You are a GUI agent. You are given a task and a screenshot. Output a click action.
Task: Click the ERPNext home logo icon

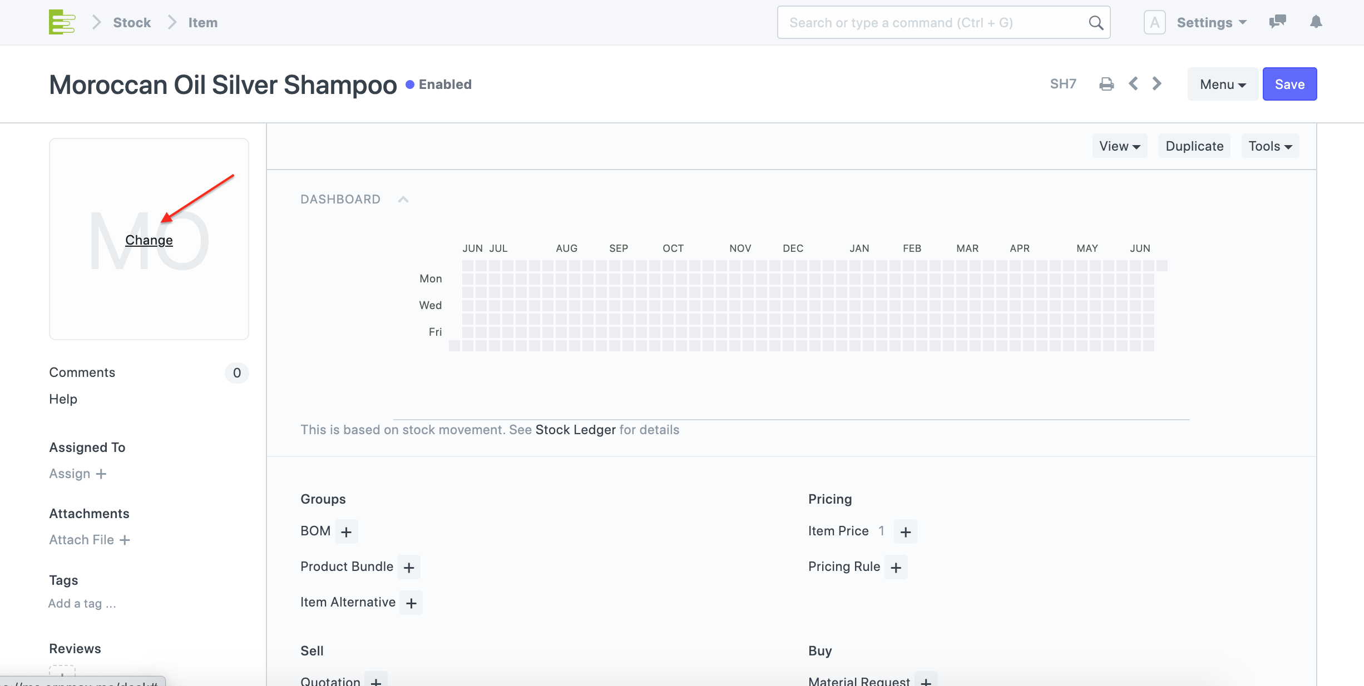click(62, 22)
